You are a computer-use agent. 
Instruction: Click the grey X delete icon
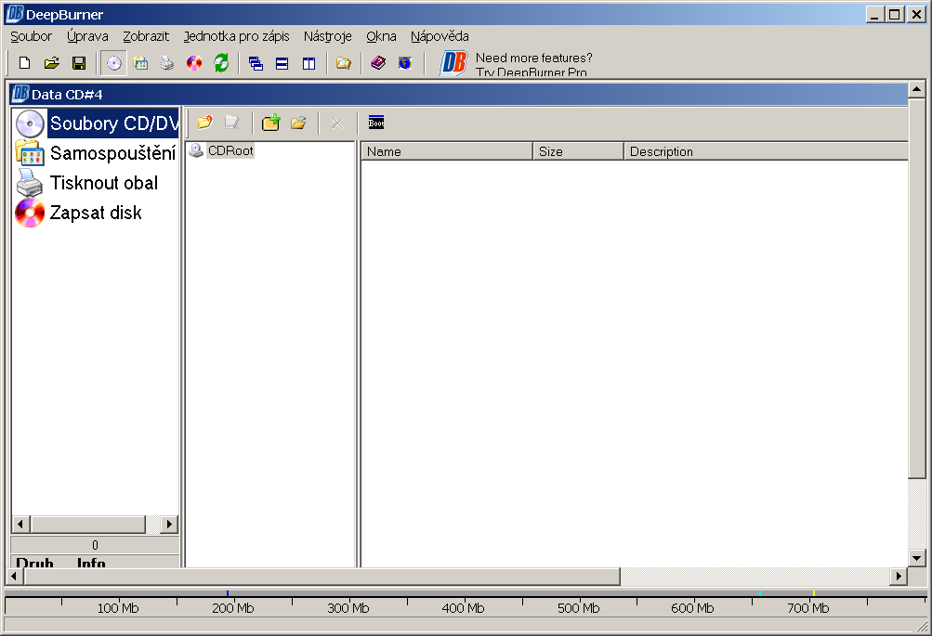point(337,123)
